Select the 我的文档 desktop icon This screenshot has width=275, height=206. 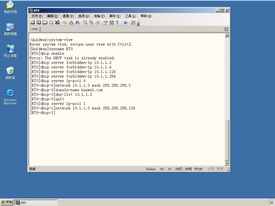(10, 7)
